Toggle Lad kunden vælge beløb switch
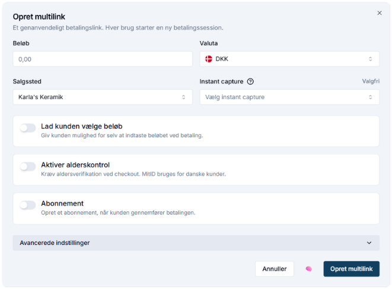This screenshot has width=392, height=289. (x=28, y=128)
